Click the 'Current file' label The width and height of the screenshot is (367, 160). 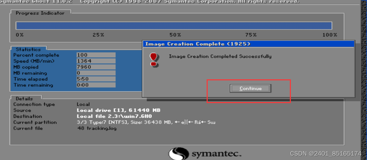click(x=28, y=128)
